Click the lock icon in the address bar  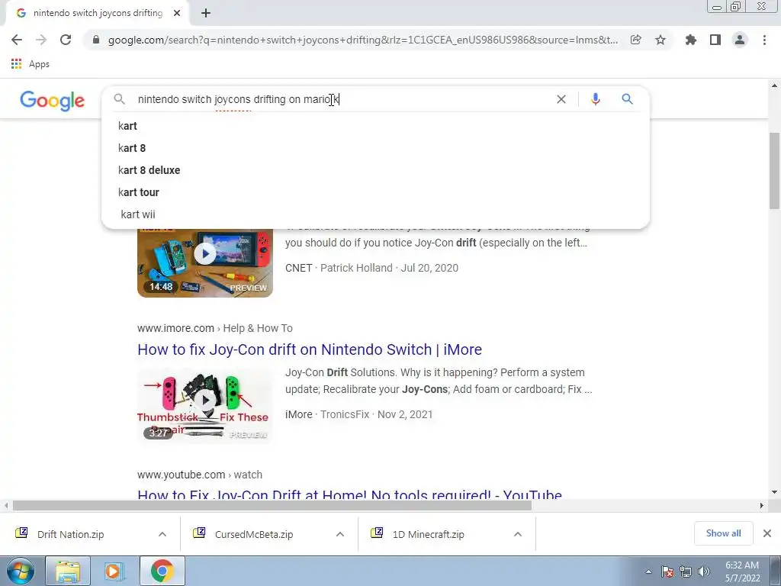point(97,40)
